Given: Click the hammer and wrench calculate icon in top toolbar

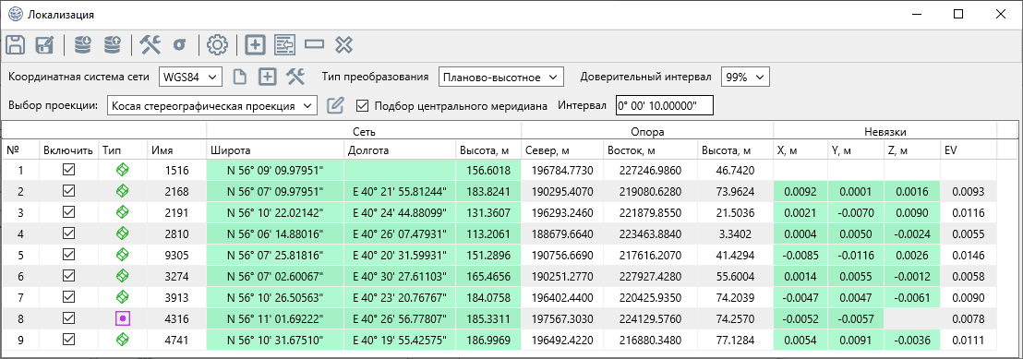Looking at the screenshot, I should [150, 45].
